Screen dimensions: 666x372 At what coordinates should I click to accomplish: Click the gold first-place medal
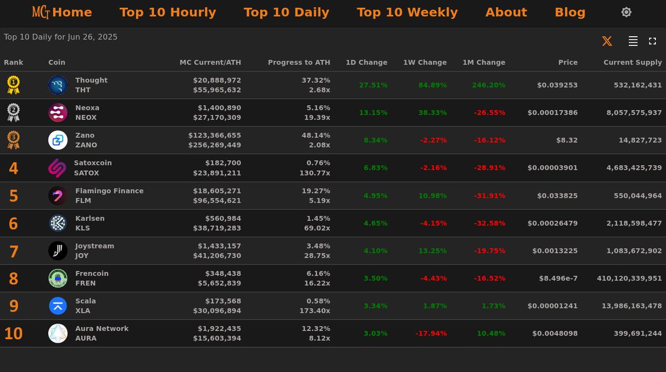(x=13, y=85)
